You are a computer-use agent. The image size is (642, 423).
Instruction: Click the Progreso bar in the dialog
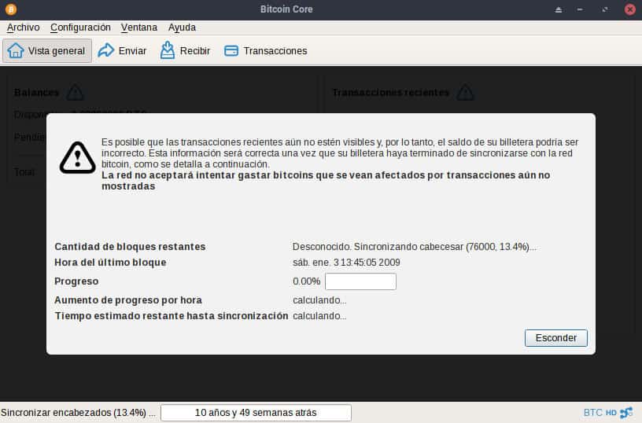click(x=360, y=281)
